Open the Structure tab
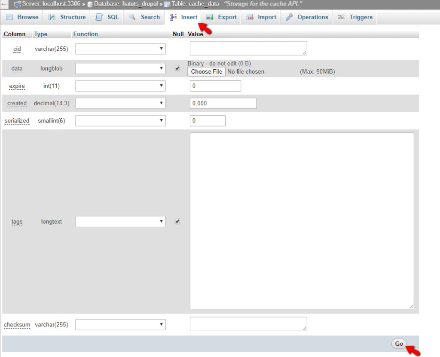This screenshot has width=440, height=357. coord(67,17)
